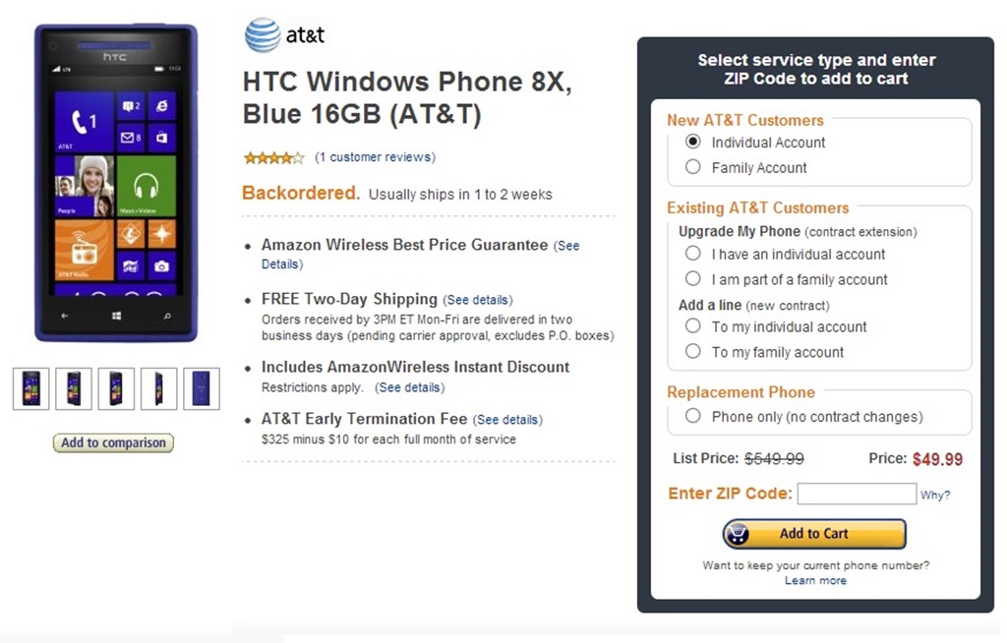Screen dimensions: 1007x643
Task: Select "I have an individual account" upgrade option
Action: click(x=693, y=255)
